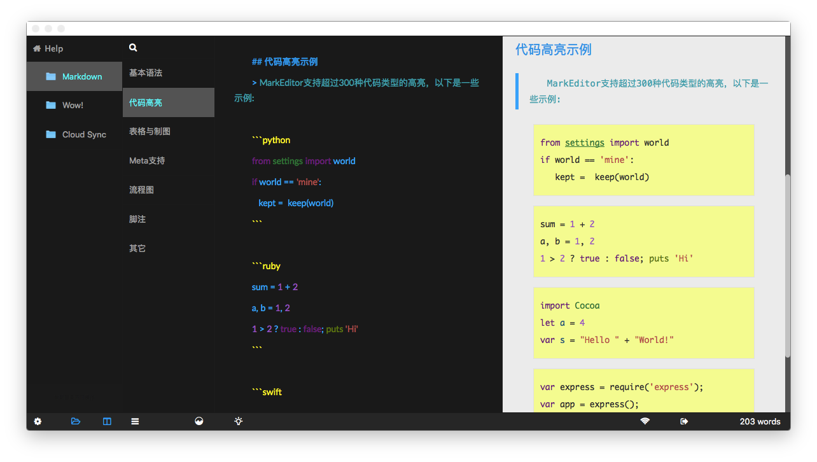Click the hamburger list icon in status bar

point(135,421)
